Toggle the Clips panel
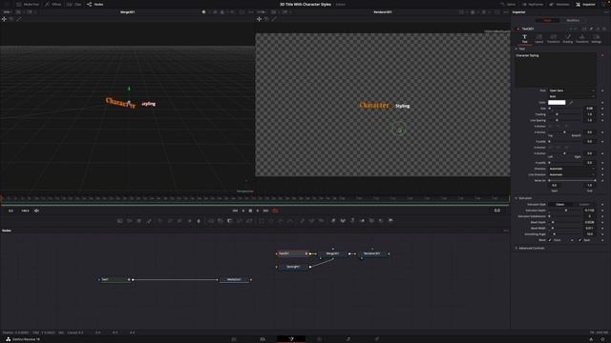Viewport: 611px width, 343px height. [x=74, y=4]
